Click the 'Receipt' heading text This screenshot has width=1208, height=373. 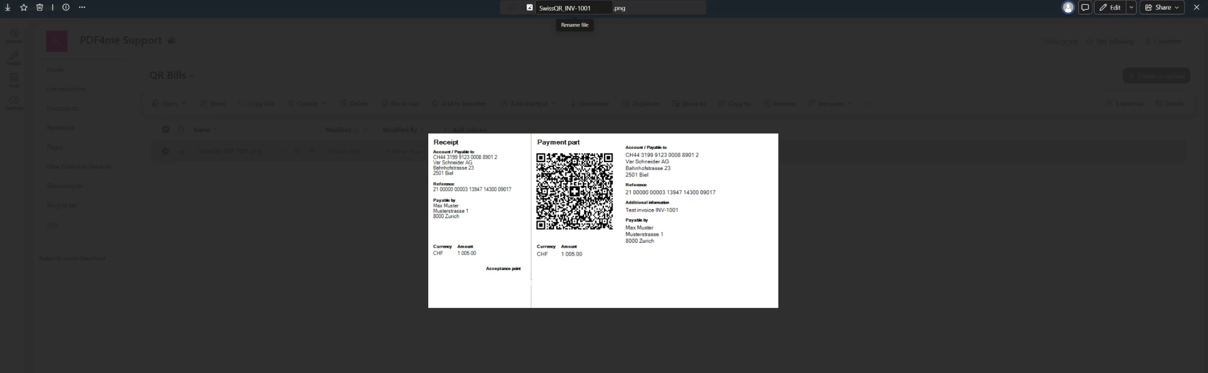(x=446, y=142)
